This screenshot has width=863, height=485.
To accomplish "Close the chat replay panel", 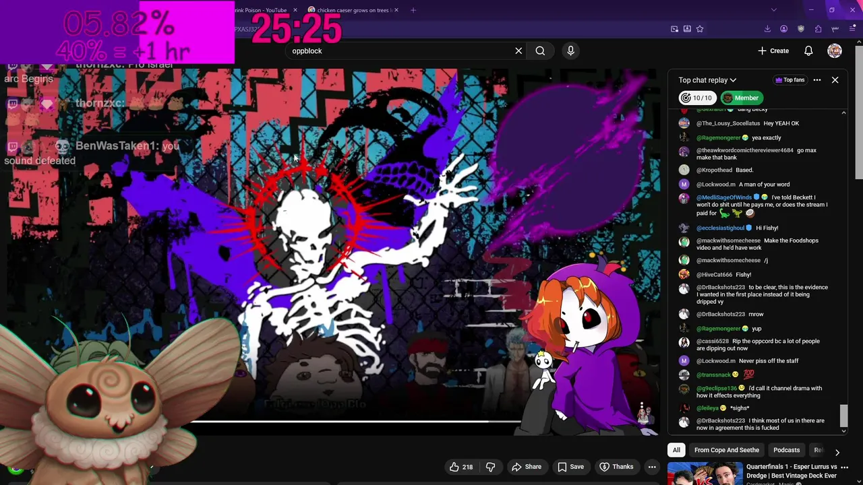I will coord(835,80).
